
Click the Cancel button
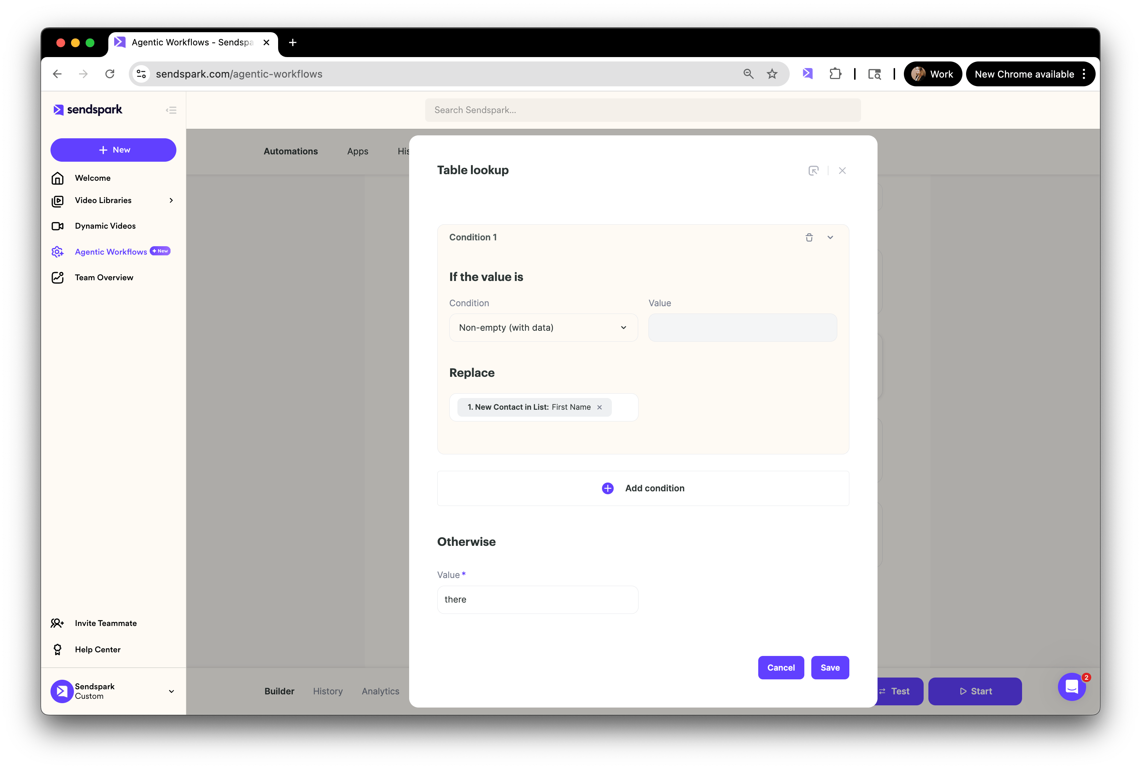pos(781,668)
